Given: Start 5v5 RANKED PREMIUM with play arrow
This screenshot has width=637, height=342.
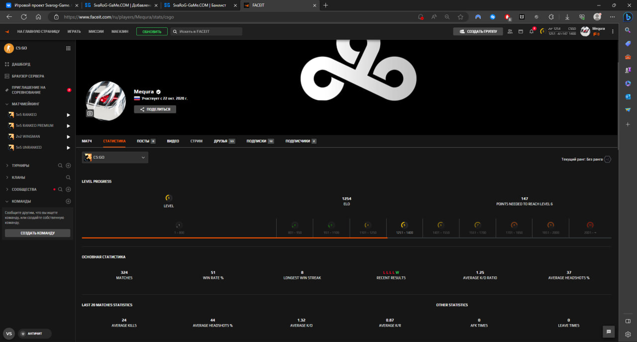Looking at the screenshot, I should click(x=69, y=126).
